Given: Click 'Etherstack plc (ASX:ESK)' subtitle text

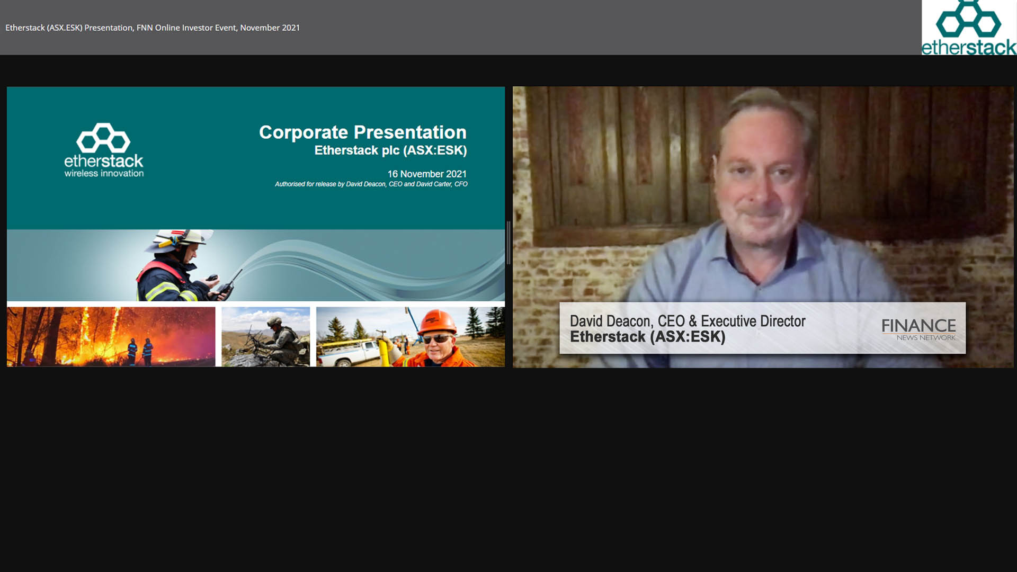Looking at the screenshot, I should pyautogui.click(x=390, y=150).
